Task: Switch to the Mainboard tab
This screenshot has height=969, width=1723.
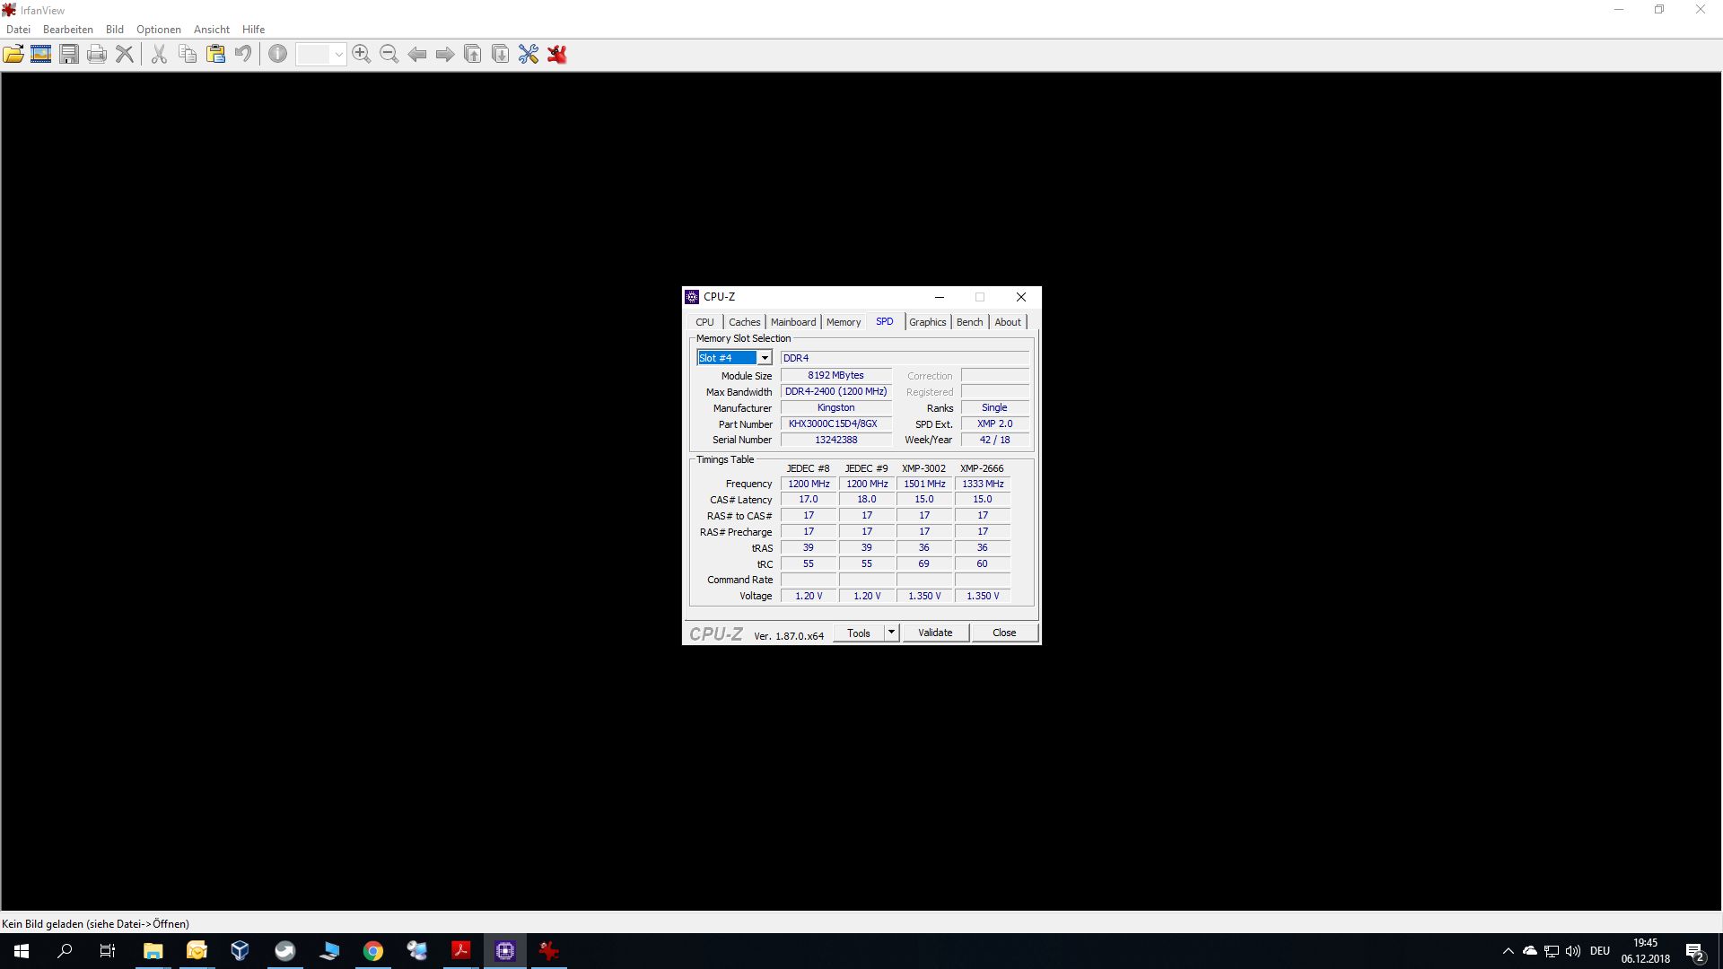Action: (793, 322)
